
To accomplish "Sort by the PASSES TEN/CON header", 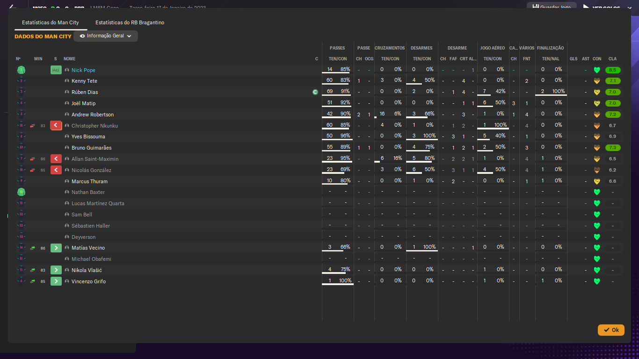I will (x=338, y=59).
